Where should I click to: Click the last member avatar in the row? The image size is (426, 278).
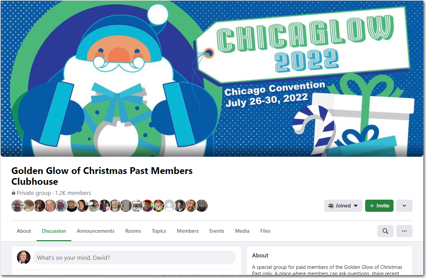[202, 205]
